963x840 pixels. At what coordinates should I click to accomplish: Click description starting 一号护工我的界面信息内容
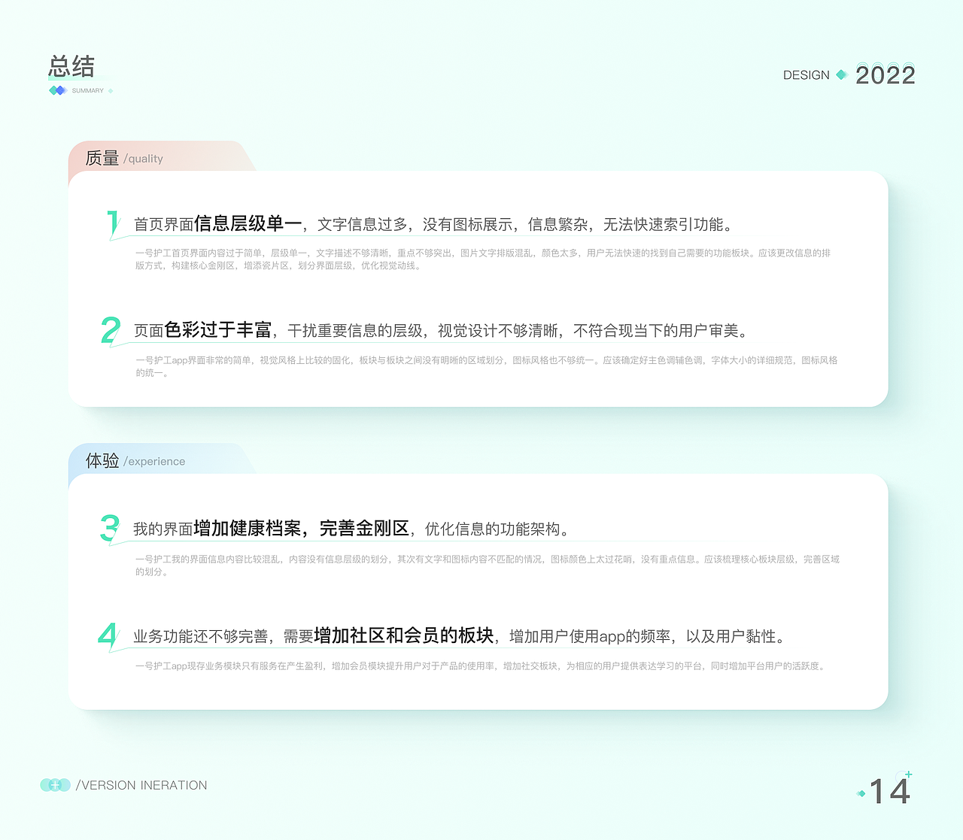coord(488,565)
